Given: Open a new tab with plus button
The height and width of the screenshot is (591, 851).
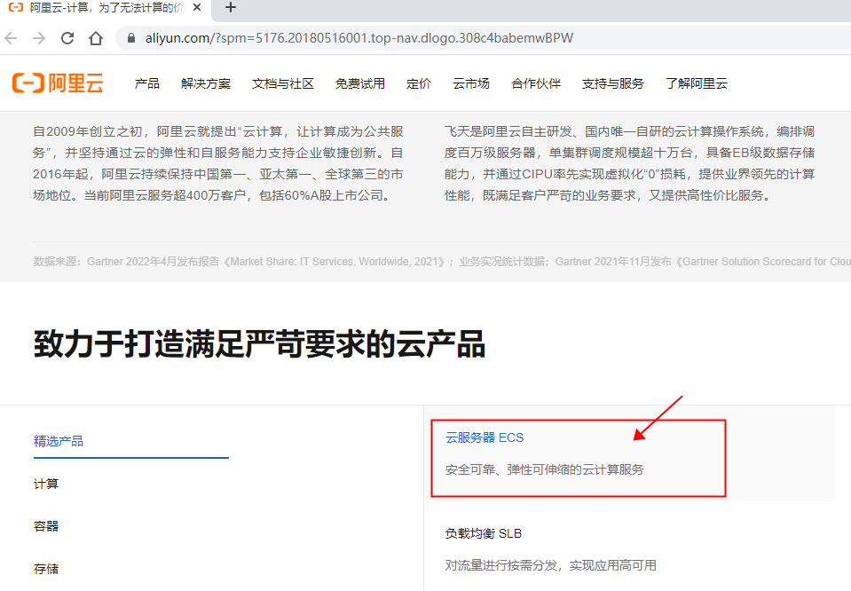Looking at the screenshot, I should tap(231, 8).
